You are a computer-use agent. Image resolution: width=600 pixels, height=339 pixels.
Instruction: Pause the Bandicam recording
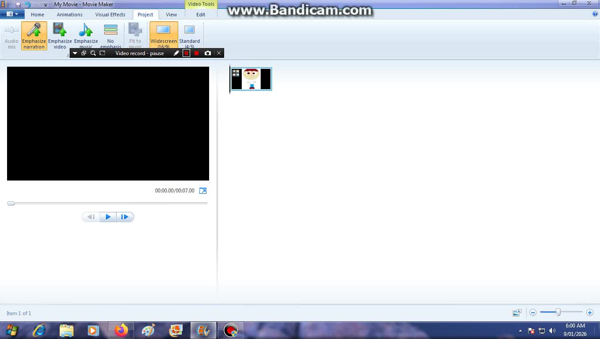(186, 53)
